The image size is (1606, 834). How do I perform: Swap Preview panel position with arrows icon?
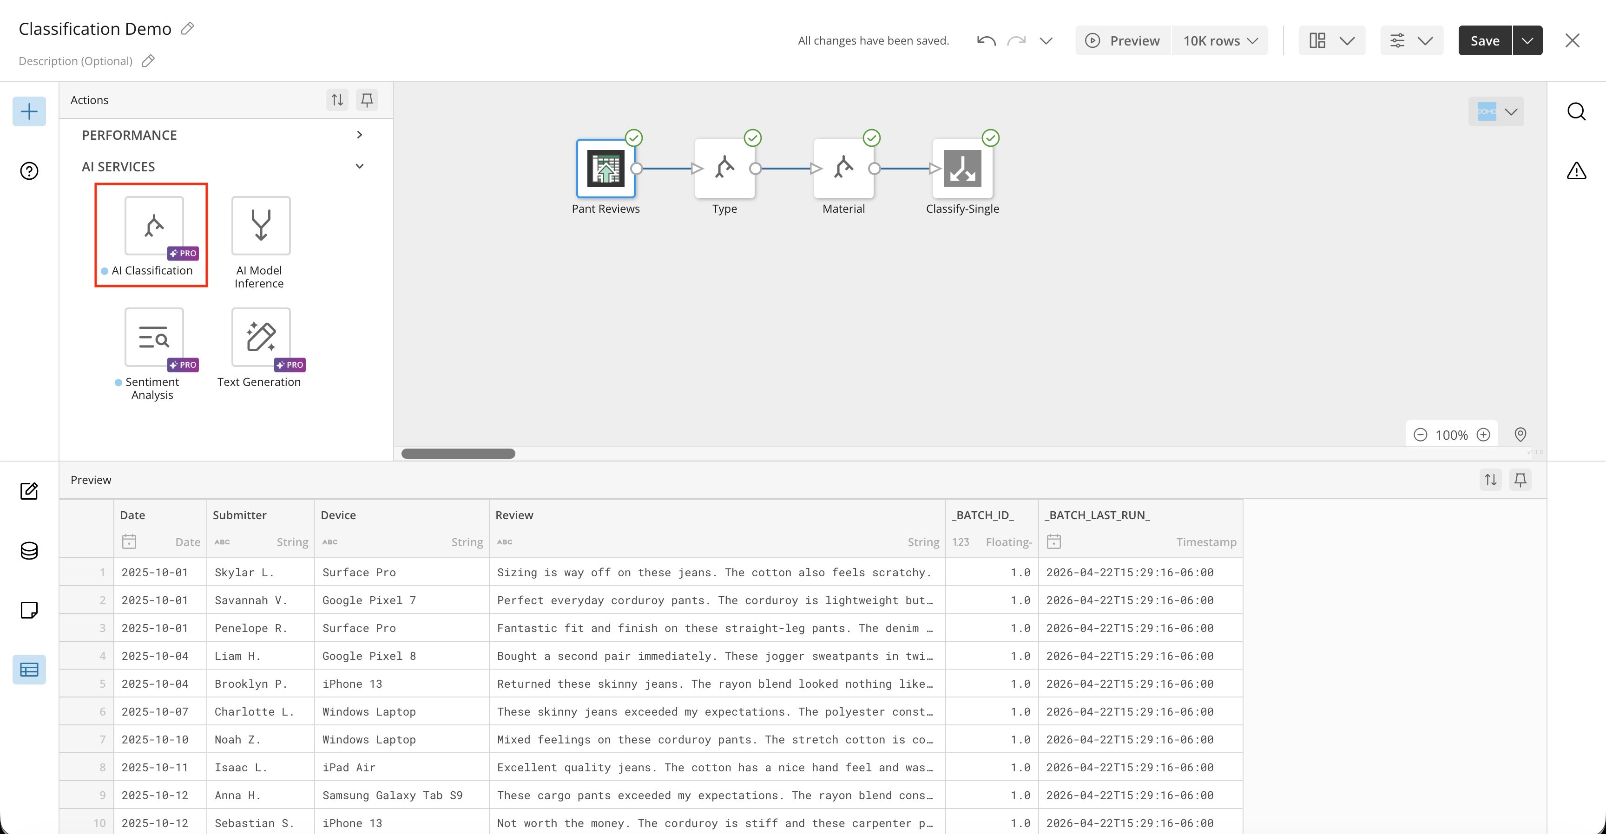click(x=1491, y=480)
